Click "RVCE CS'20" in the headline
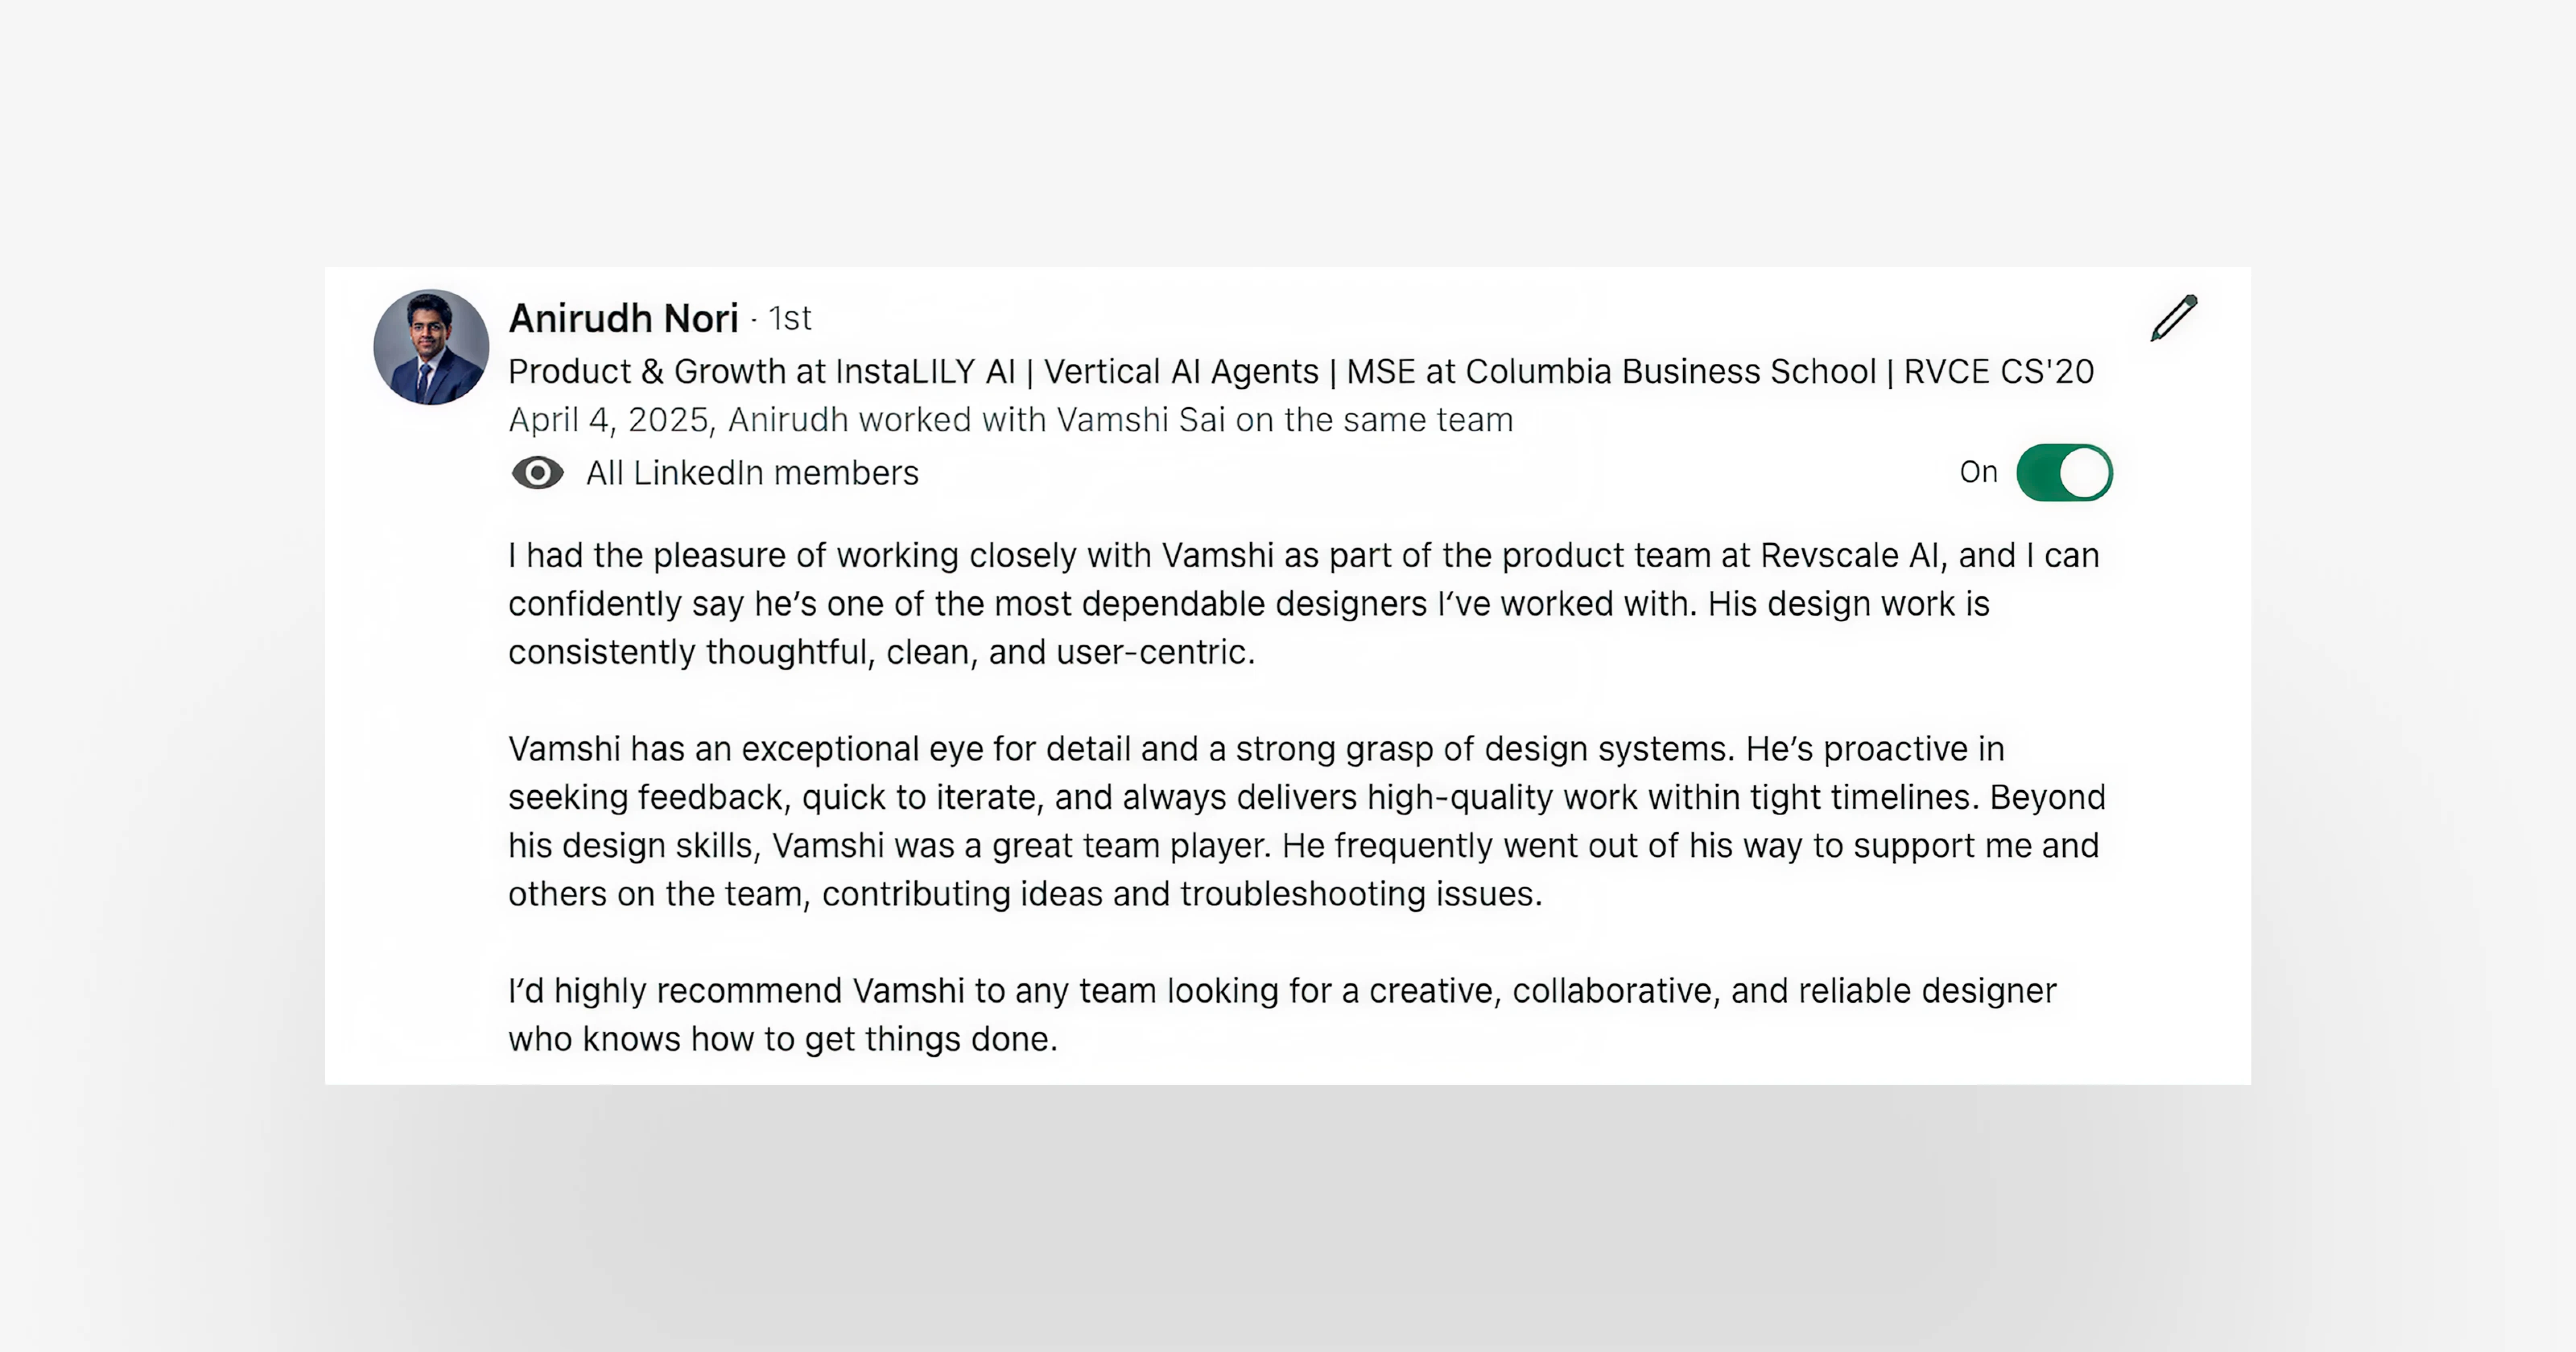Screen dimensions: 2576x1352 click(x=1998, y=371)
